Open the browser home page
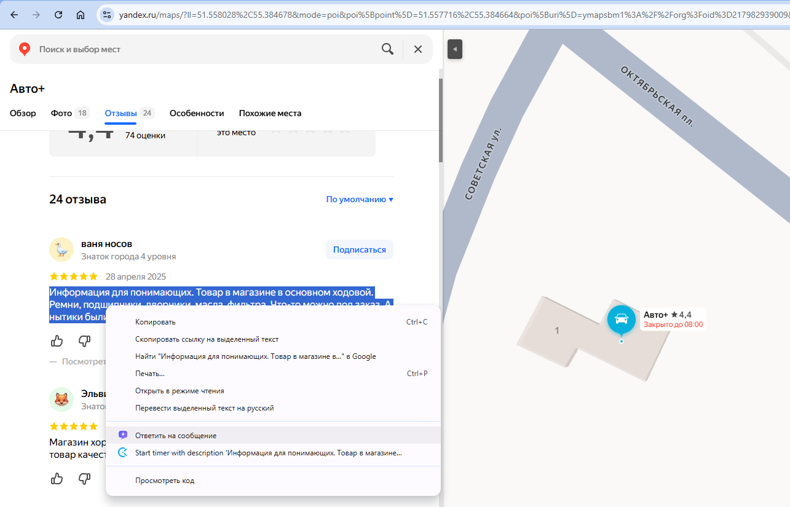790x507 pixels. (81, 15)
